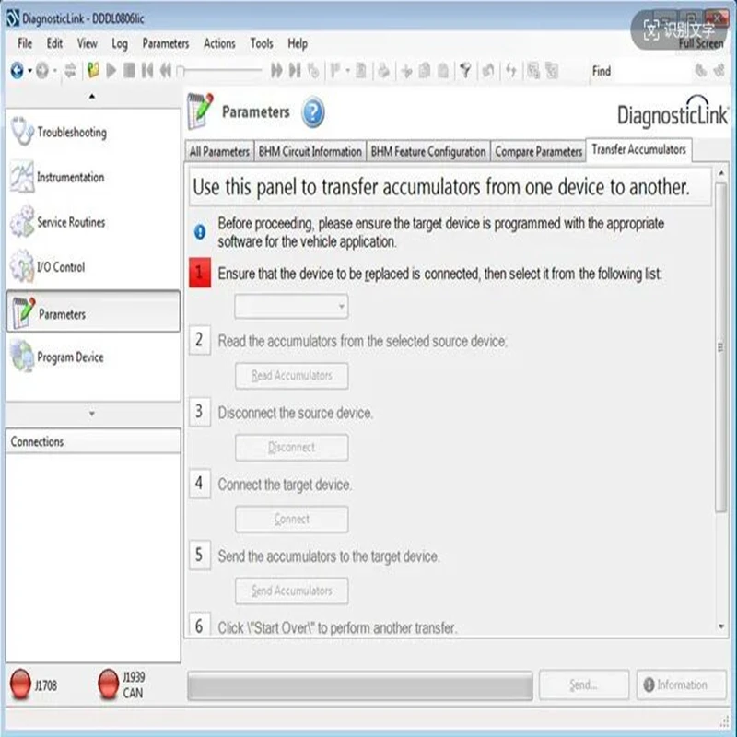The width and height of the screenshot is (737, 737).
Task: Click the panel scrollbar up arrow
Action: pyautogui.click(x=721, y=173)
